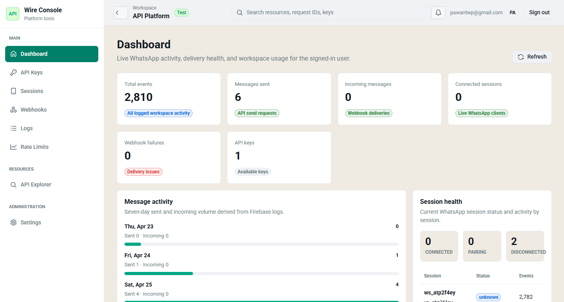Viewport: 564px width, 302px height.
Task: Click the PA user avatar
Action: 512,13
